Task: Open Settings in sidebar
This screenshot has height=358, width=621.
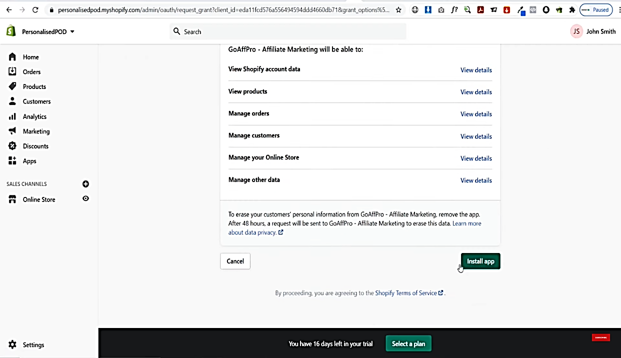Action: (33, 345)
